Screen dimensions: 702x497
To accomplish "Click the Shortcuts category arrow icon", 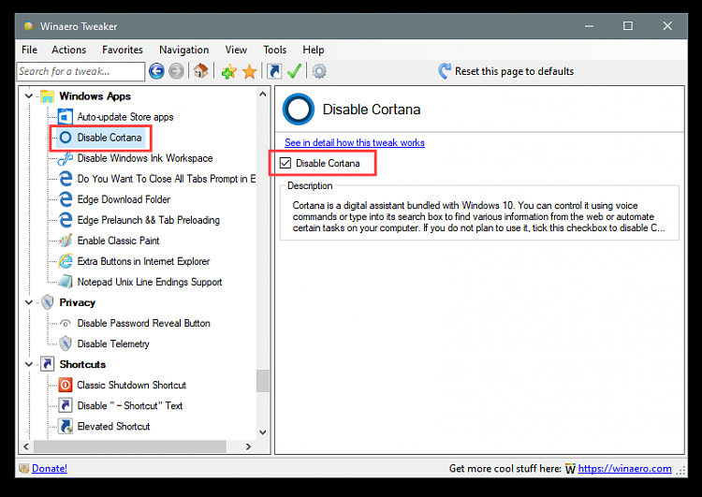I will point(48,364).
